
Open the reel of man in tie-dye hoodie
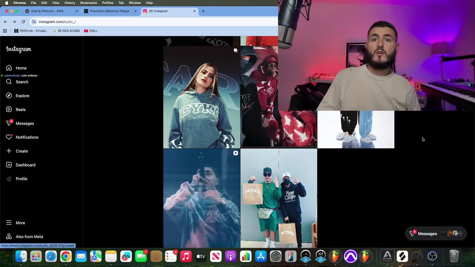[x=202, y=198]
